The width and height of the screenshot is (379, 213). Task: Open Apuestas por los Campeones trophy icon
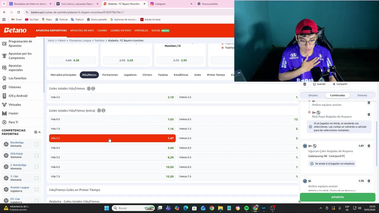4,56
